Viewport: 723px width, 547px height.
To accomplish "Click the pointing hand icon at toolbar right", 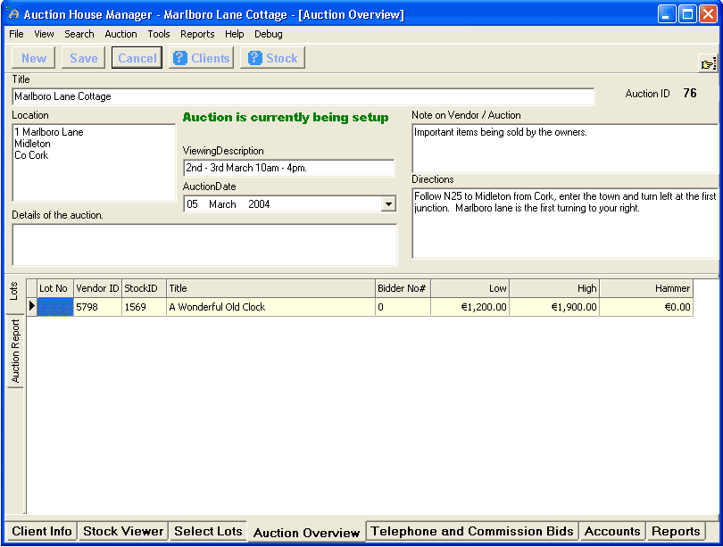I will [708, 64].
